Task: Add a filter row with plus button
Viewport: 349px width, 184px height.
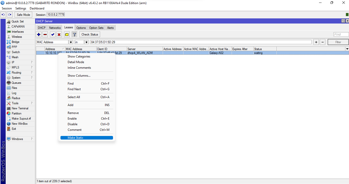Action: point(316,42)
